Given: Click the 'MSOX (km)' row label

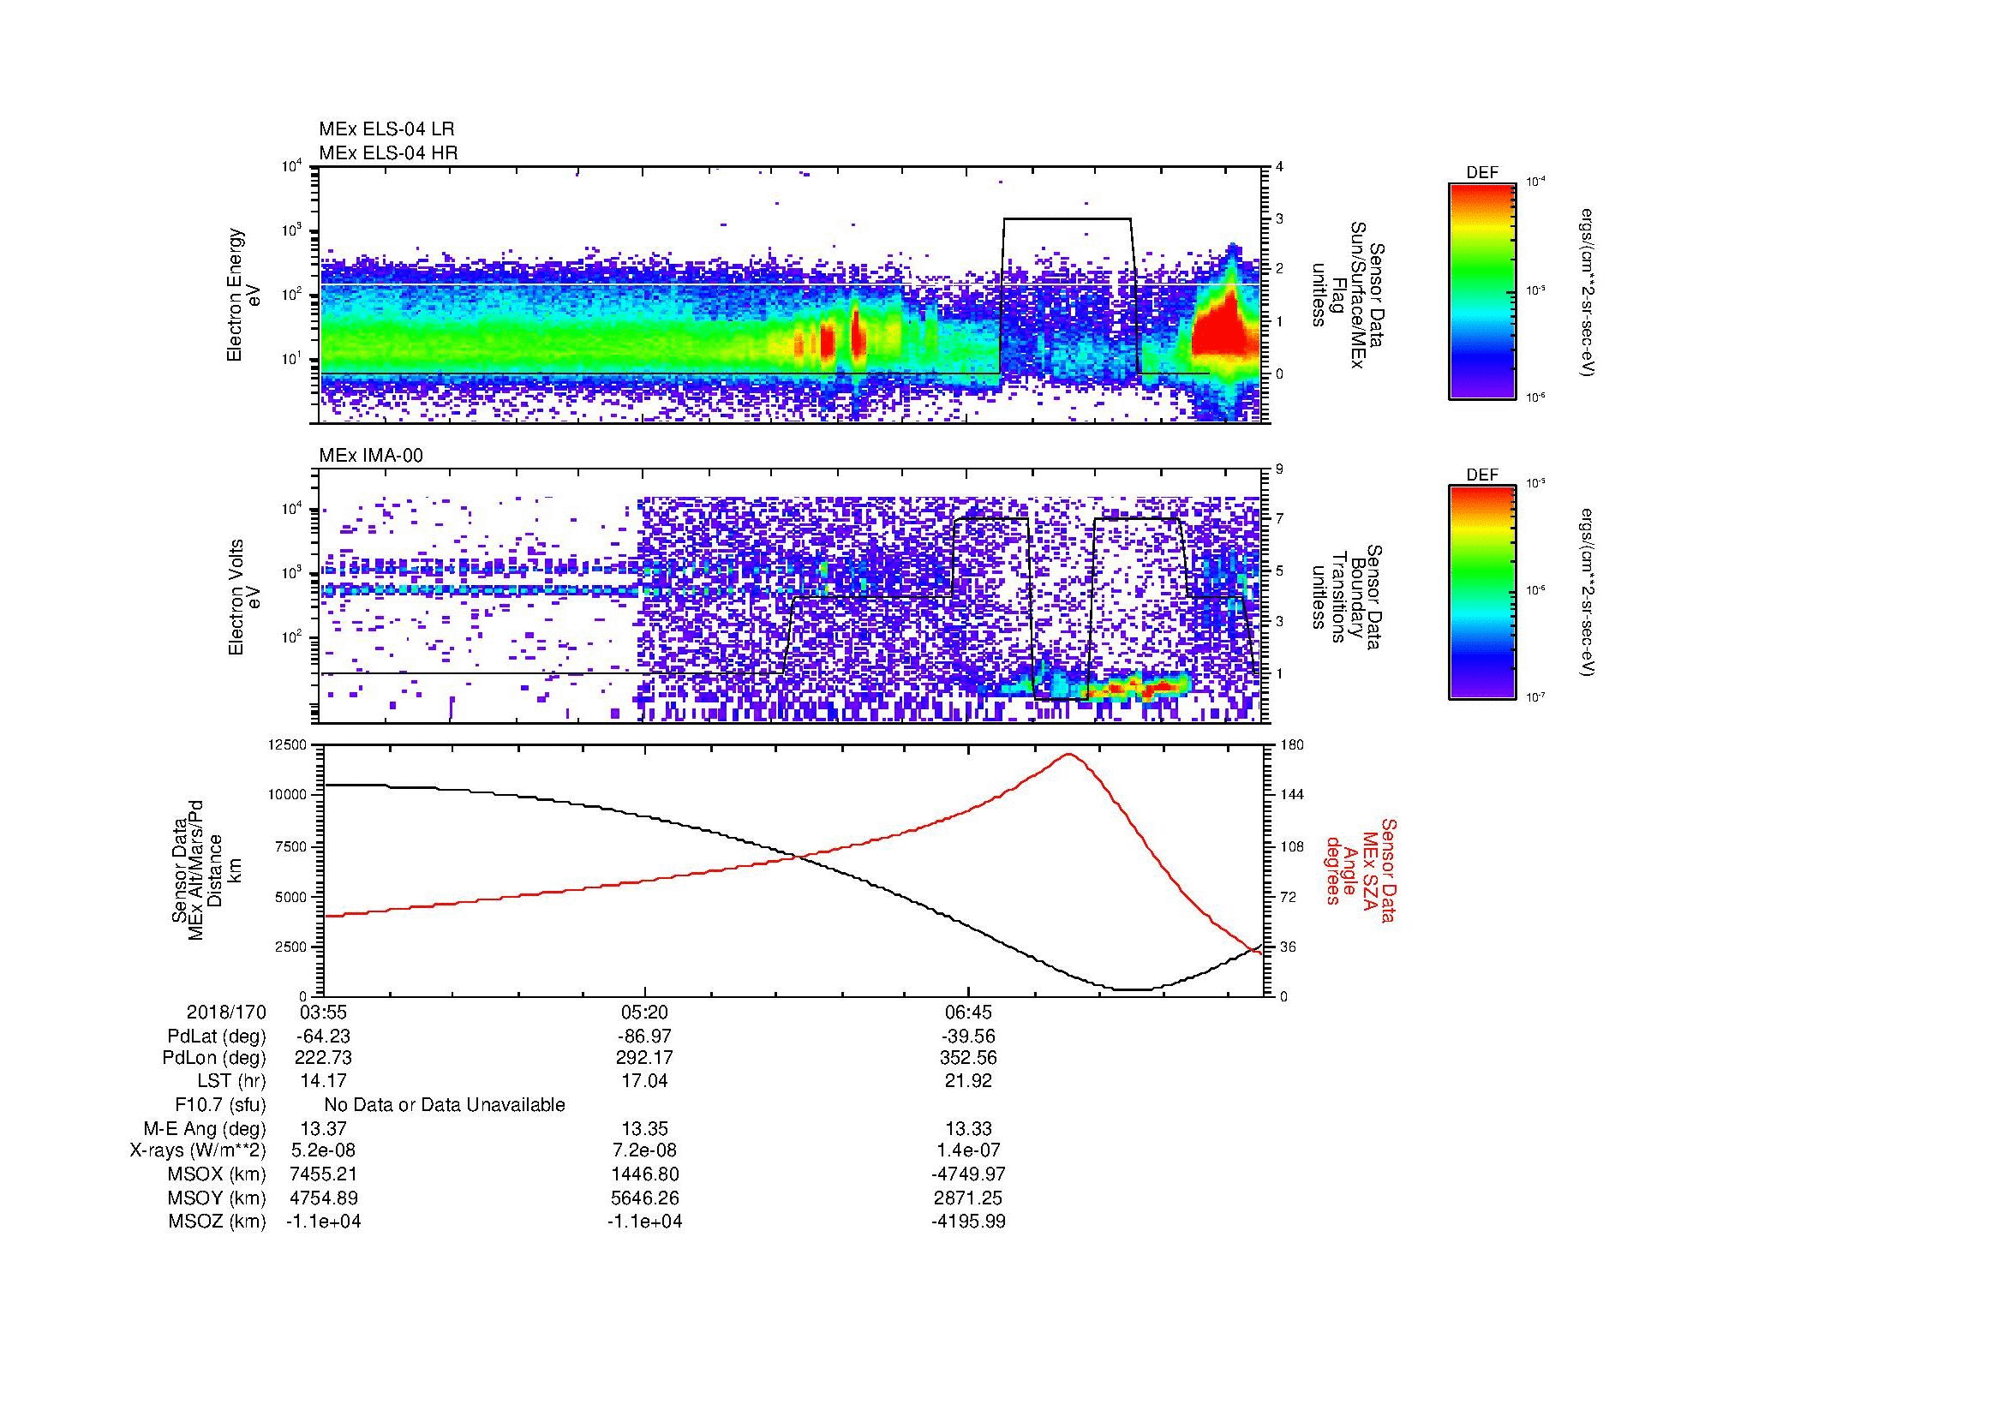Looking at the screenshot, I should [x=217, y=1175].
